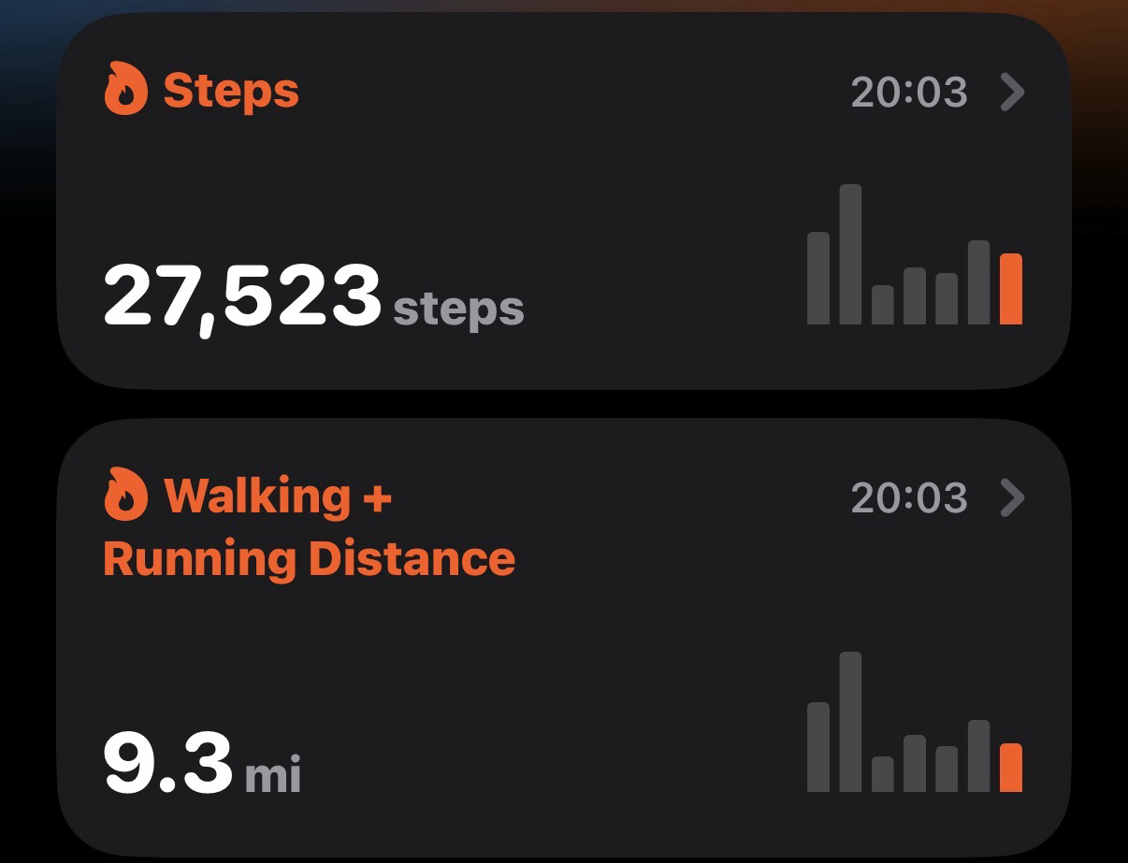Click the 20:03 timestamp on Steps card

pyautogui.click(x=908, y=93)
